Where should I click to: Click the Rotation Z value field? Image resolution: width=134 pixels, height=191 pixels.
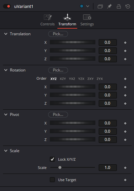pos(108,103)
